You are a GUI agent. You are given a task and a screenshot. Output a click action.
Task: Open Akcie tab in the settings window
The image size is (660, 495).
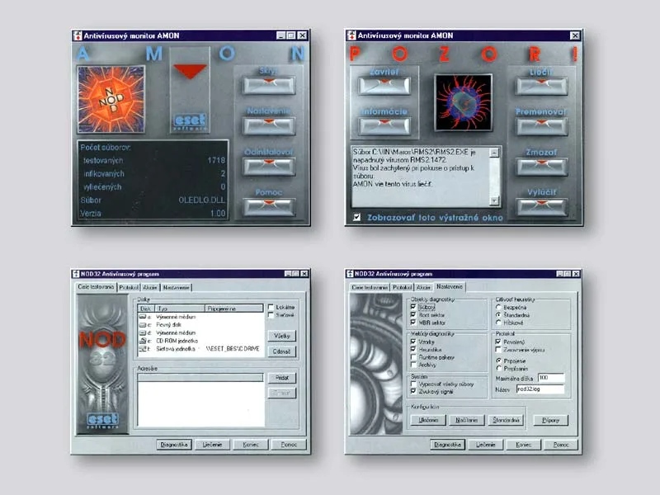coord(423,287)
